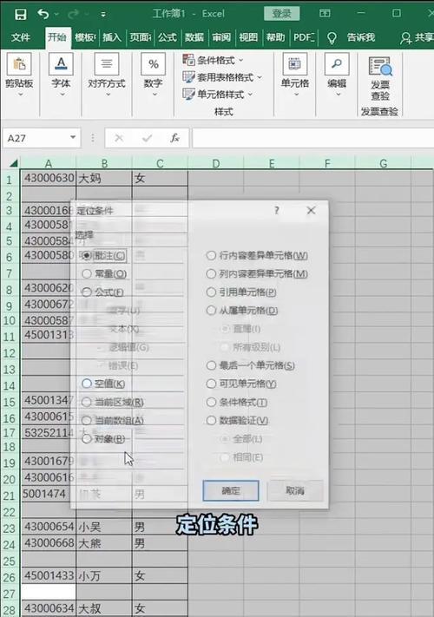Select the 常量(O) radio option
The image size is (434, 617).
[104, 274]
